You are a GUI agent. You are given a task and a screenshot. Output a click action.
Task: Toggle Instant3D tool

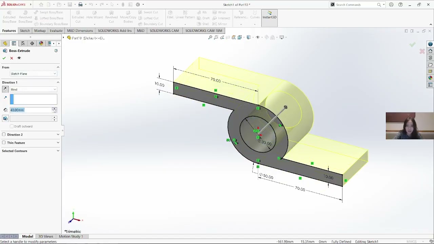click(x=270, y=18)
